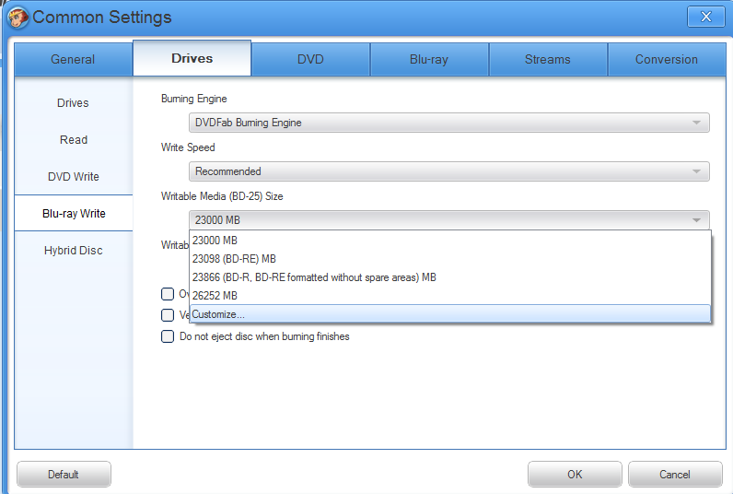This screenshot has width=733, height=494.
Task: Expand the Write Speed Recommended dropdown
Action: click(448, 171)
